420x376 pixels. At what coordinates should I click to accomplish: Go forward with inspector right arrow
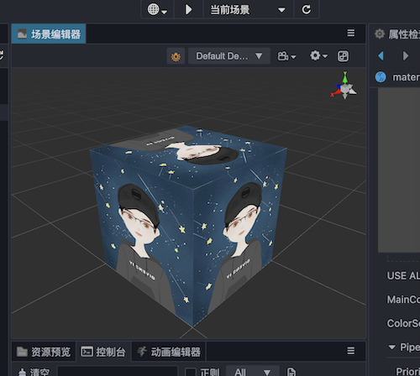coord(406,55)
